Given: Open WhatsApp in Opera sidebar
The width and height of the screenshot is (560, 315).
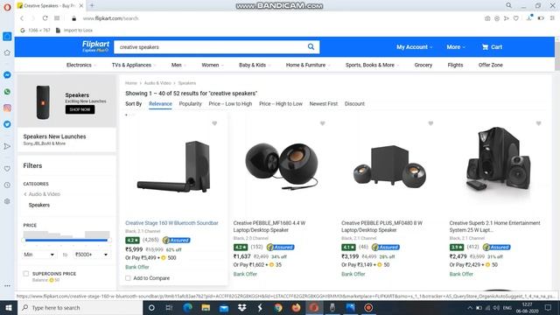Looking at the screenshot, I should pyautogui.click(x=7, y=92).
